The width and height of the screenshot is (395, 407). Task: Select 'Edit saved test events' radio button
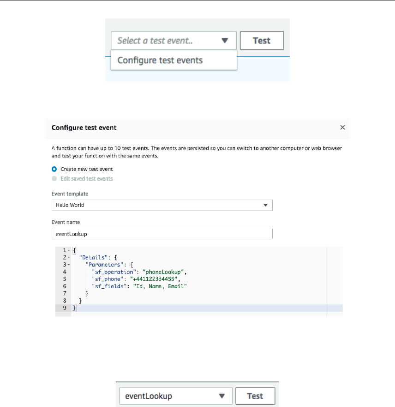click(x=54, y=178)
